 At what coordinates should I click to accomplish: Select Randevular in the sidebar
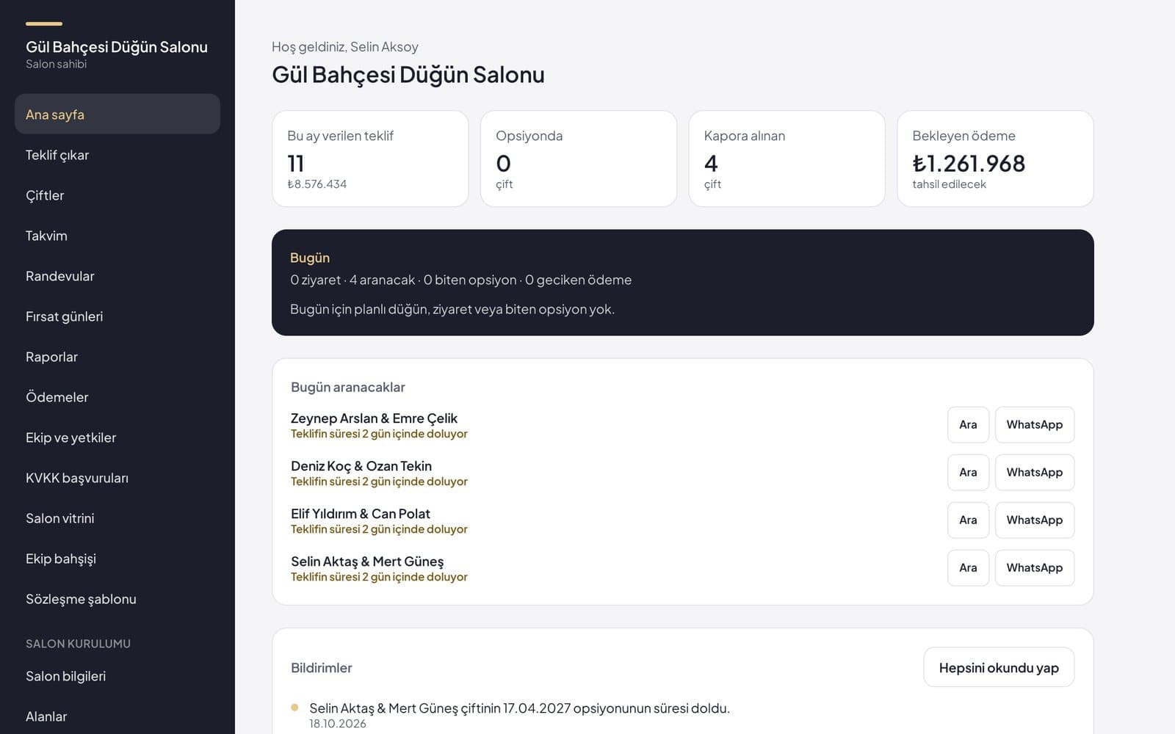point(117,276)
